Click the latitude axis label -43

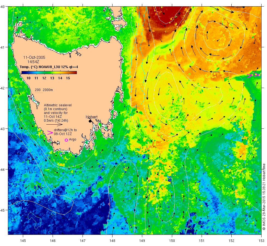(x=3, y=129)
